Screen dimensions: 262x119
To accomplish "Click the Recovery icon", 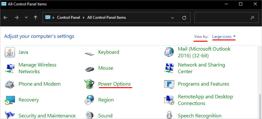I will pos(10,100).
